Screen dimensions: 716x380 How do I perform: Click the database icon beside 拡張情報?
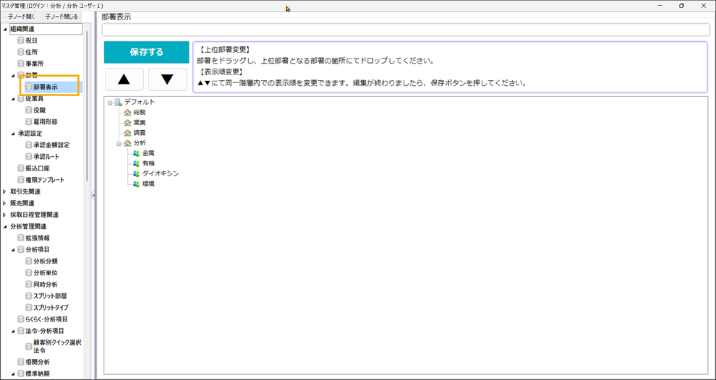[x=20, y=238]
